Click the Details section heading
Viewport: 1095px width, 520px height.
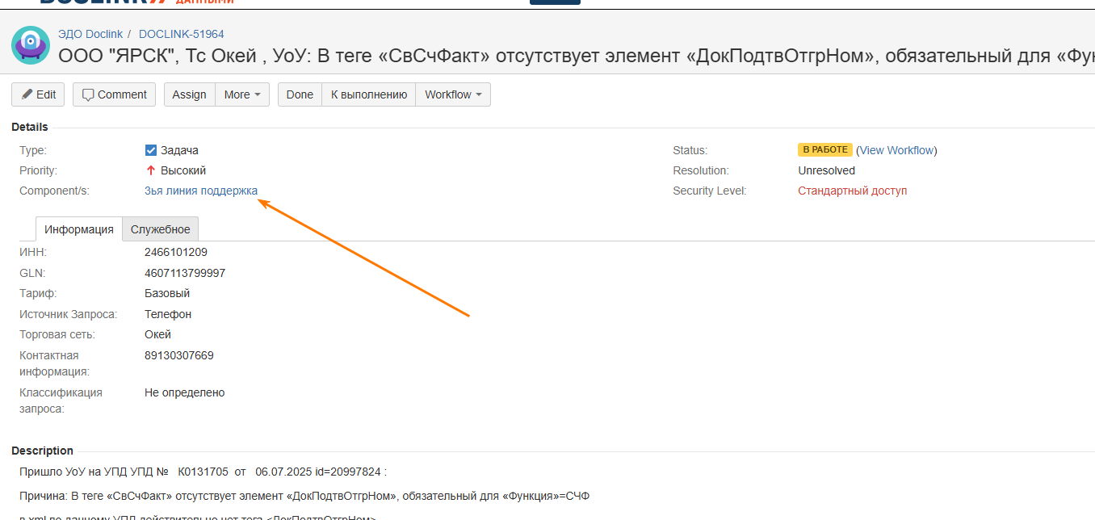pyautogui.click(x=30, y=127)
